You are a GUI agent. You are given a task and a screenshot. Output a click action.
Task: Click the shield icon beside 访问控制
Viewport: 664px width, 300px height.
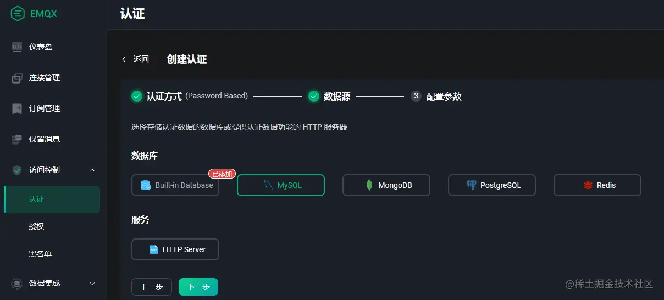pyautogui.click(x=17, y=170)
